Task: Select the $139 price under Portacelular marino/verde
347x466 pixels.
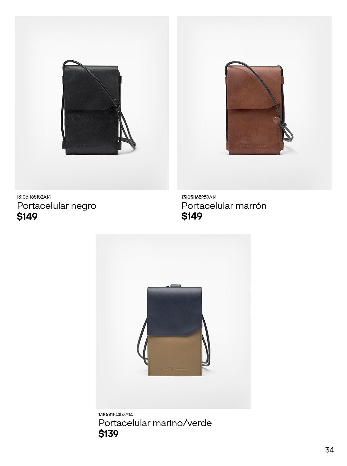Action: [109, 434]
